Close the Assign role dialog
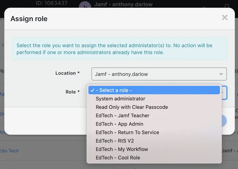The width and height of the screenshot is (238, 169). [225, 17]
